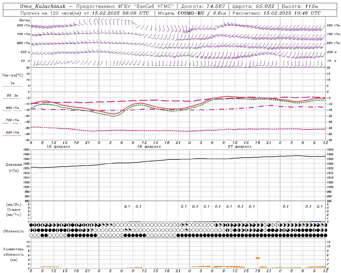Click the '(км)' unit label under convective cloudiness

[14, 259]
